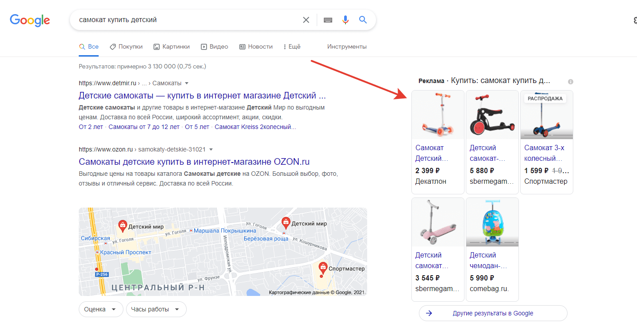Click the Спортмастер map pin

pyautogui.click(x=323, y=268)
